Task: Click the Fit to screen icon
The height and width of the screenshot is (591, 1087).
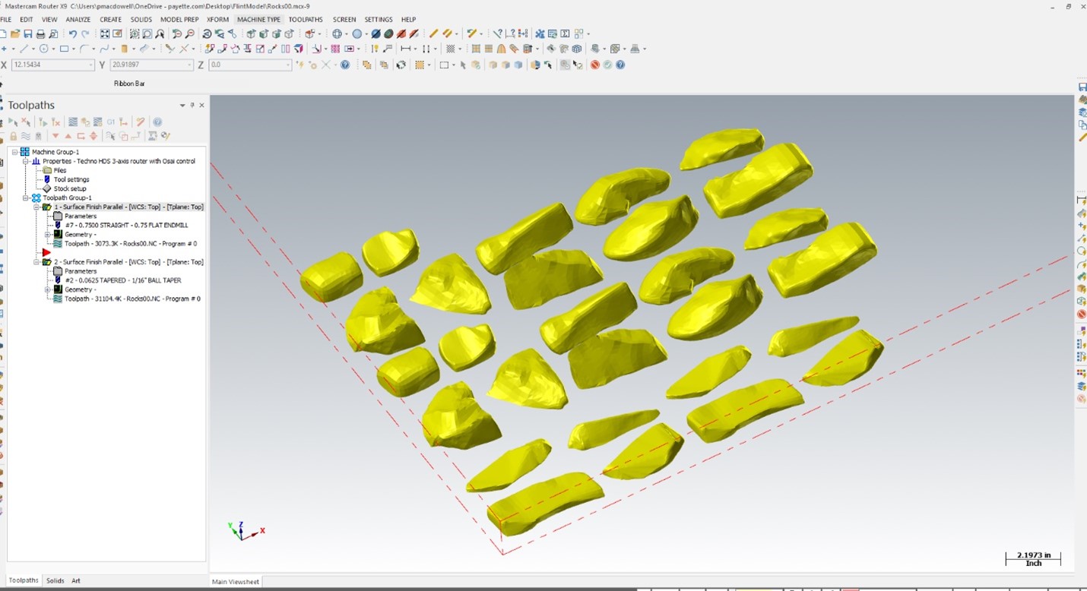Action: [x=104, y=33]
